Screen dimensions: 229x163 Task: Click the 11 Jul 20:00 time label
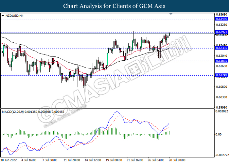pyautogui.click(x=72, y=160)
